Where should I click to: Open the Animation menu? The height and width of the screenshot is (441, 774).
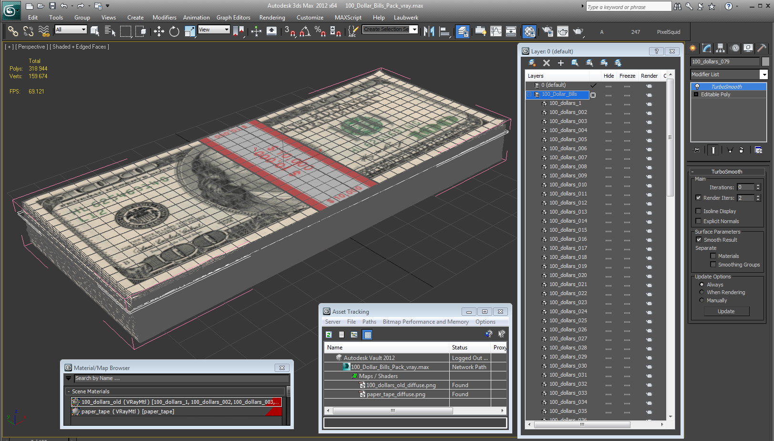click(196, 18)
